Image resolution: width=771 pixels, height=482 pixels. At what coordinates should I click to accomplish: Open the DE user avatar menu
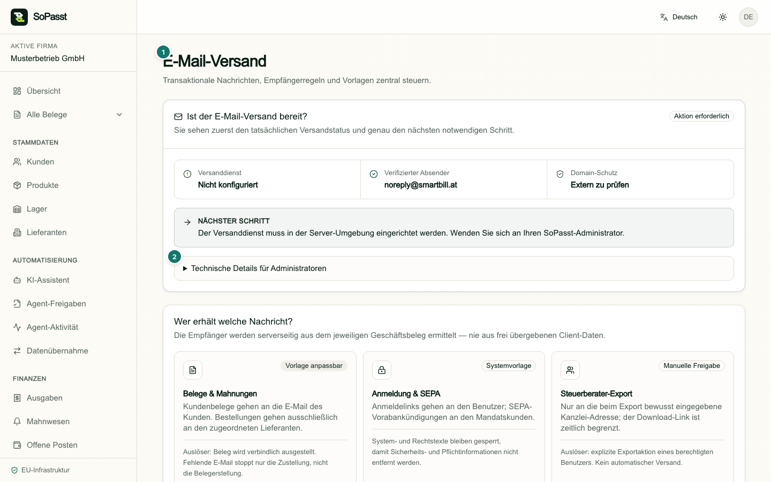[x=749, y=17]
